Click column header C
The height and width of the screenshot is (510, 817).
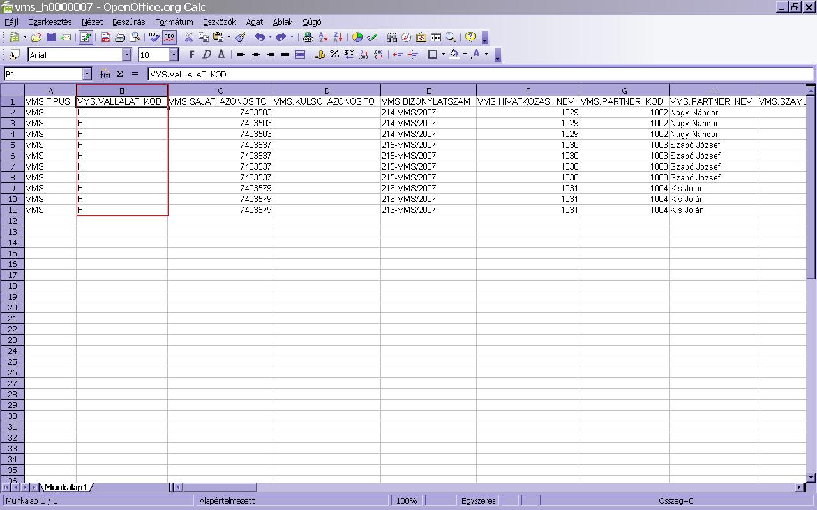[x=220, y=91]
